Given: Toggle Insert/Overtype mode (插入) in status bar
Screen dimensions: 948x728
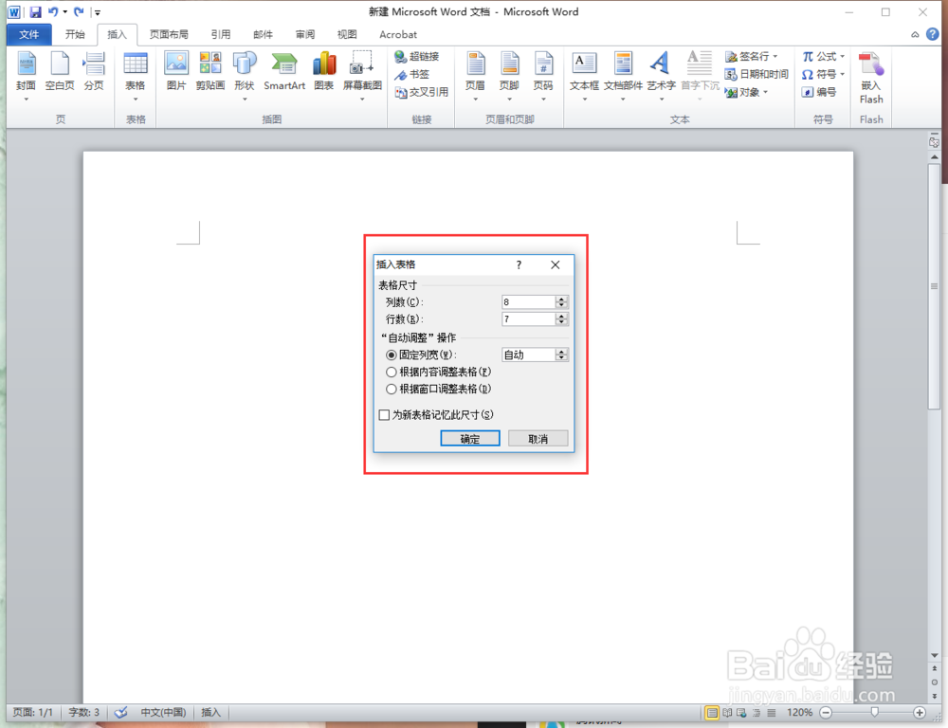Looking at the screenshot, I should tap(210, 712).
